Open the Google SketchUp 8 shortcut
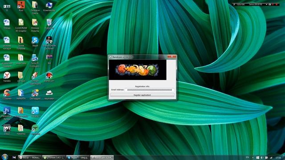 point(35,78)
